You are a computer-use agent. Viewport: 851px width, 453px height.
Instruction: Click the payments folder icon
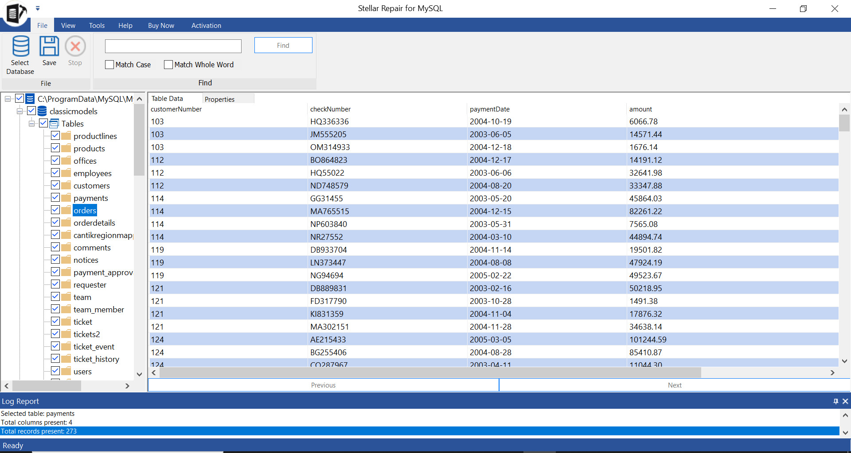pyautogui.click(x=66, y=198)
